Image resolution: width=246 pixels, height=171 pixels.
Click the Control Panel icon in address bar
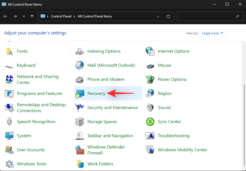pos(43,16)
